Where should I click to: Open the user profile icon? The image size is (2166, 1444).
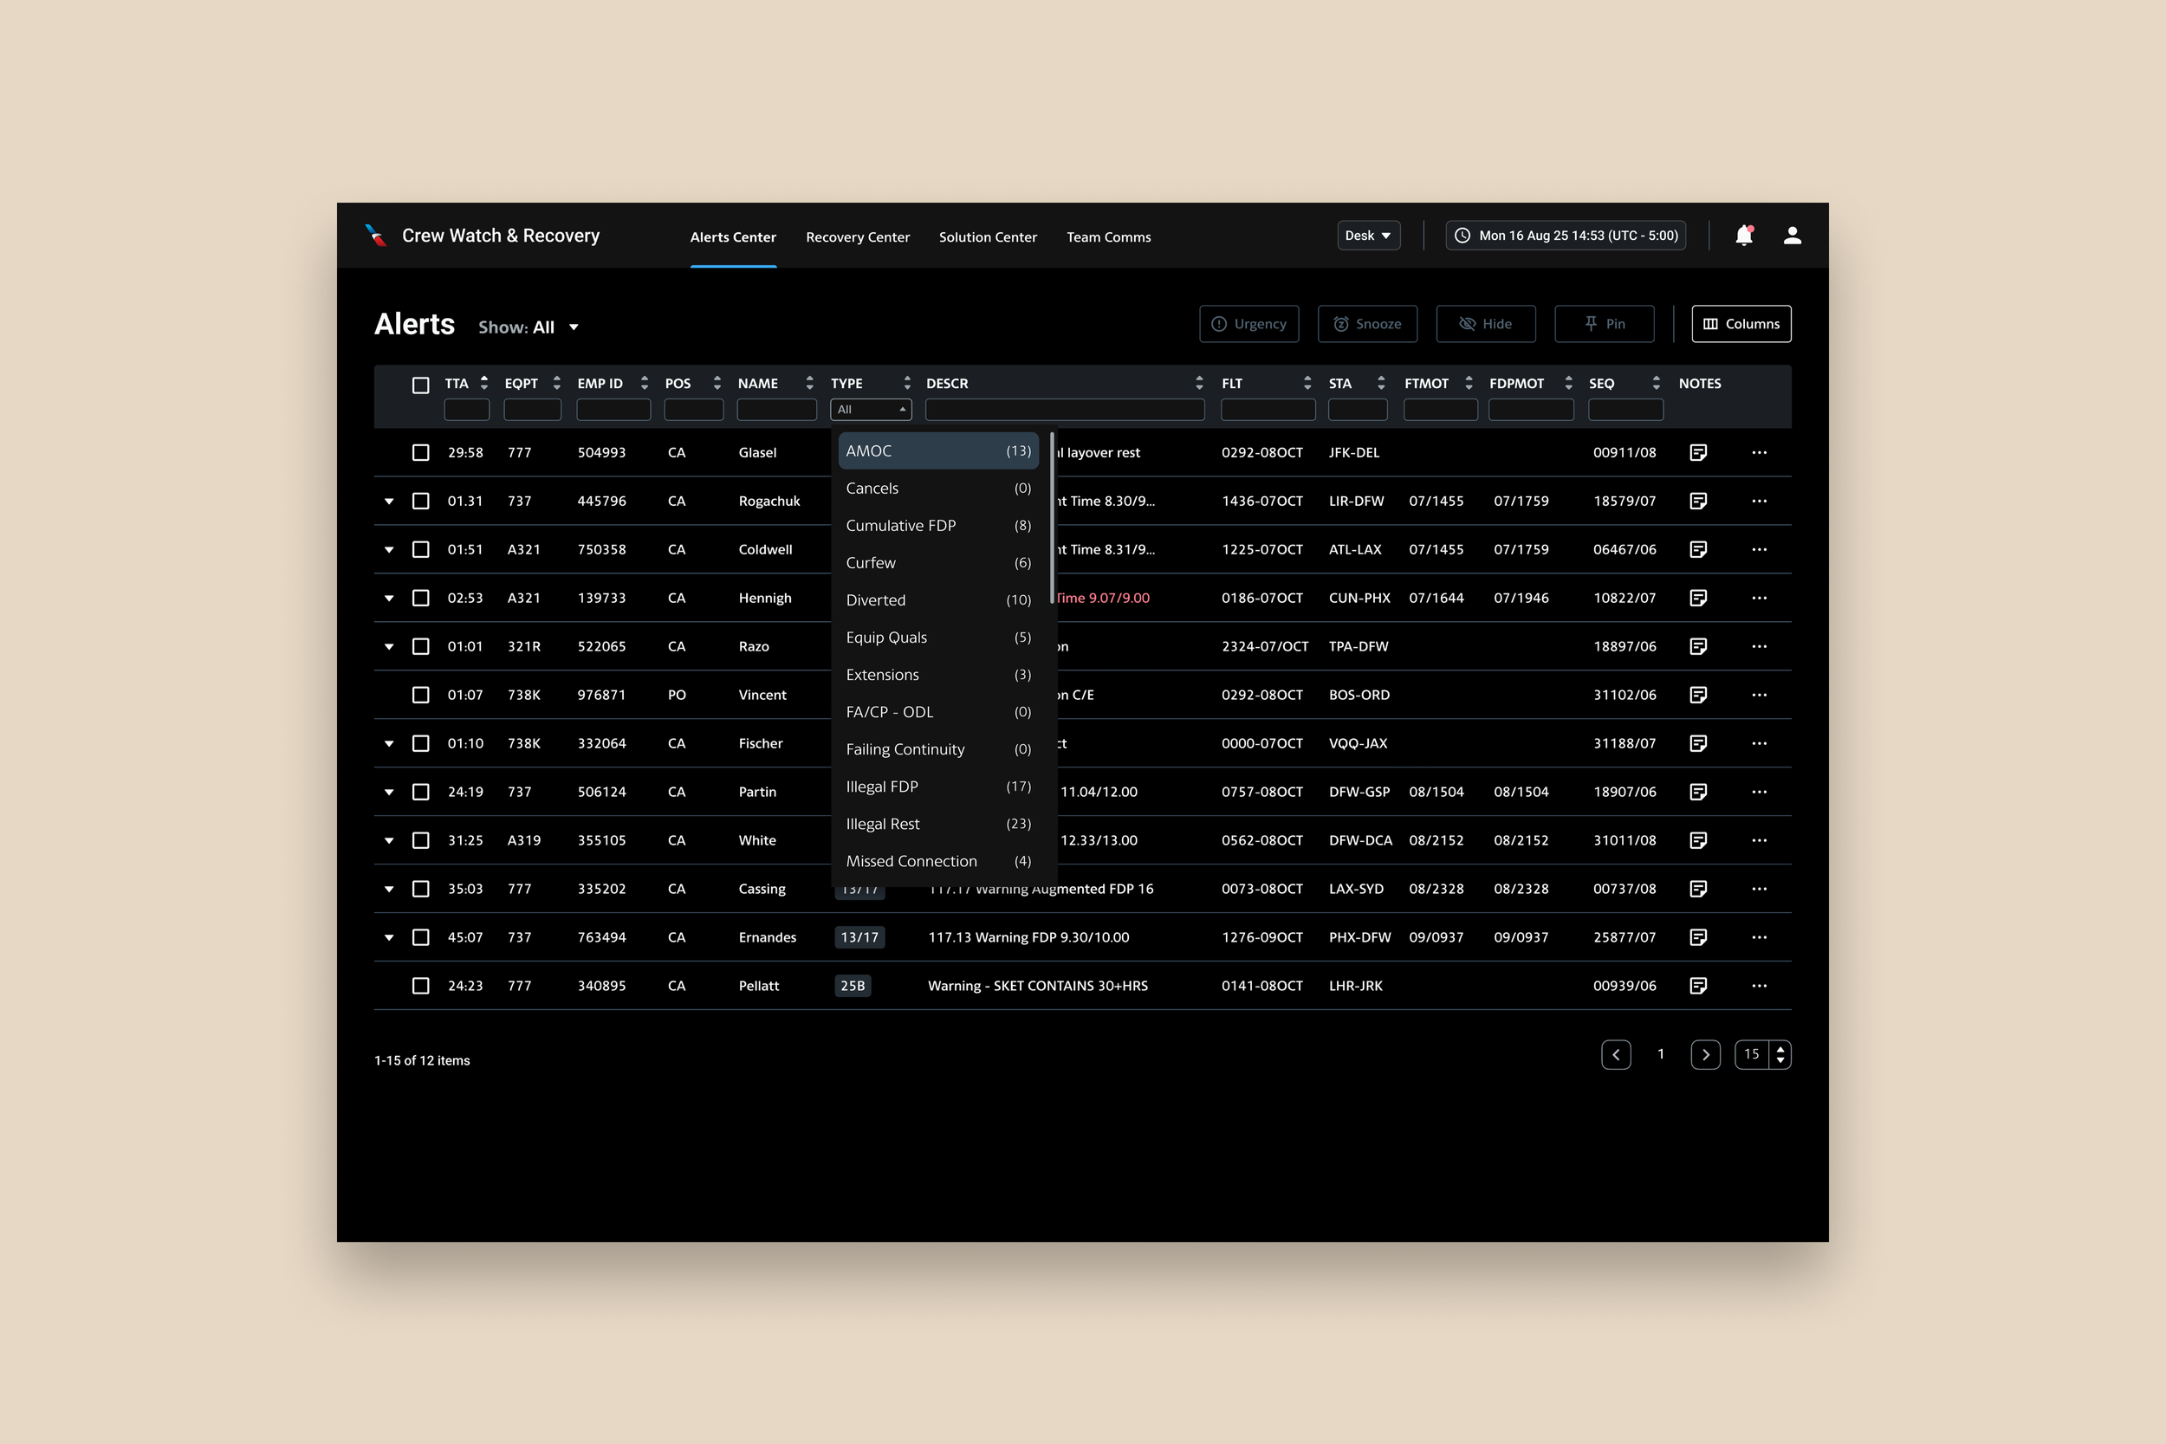coord(1792,236)
